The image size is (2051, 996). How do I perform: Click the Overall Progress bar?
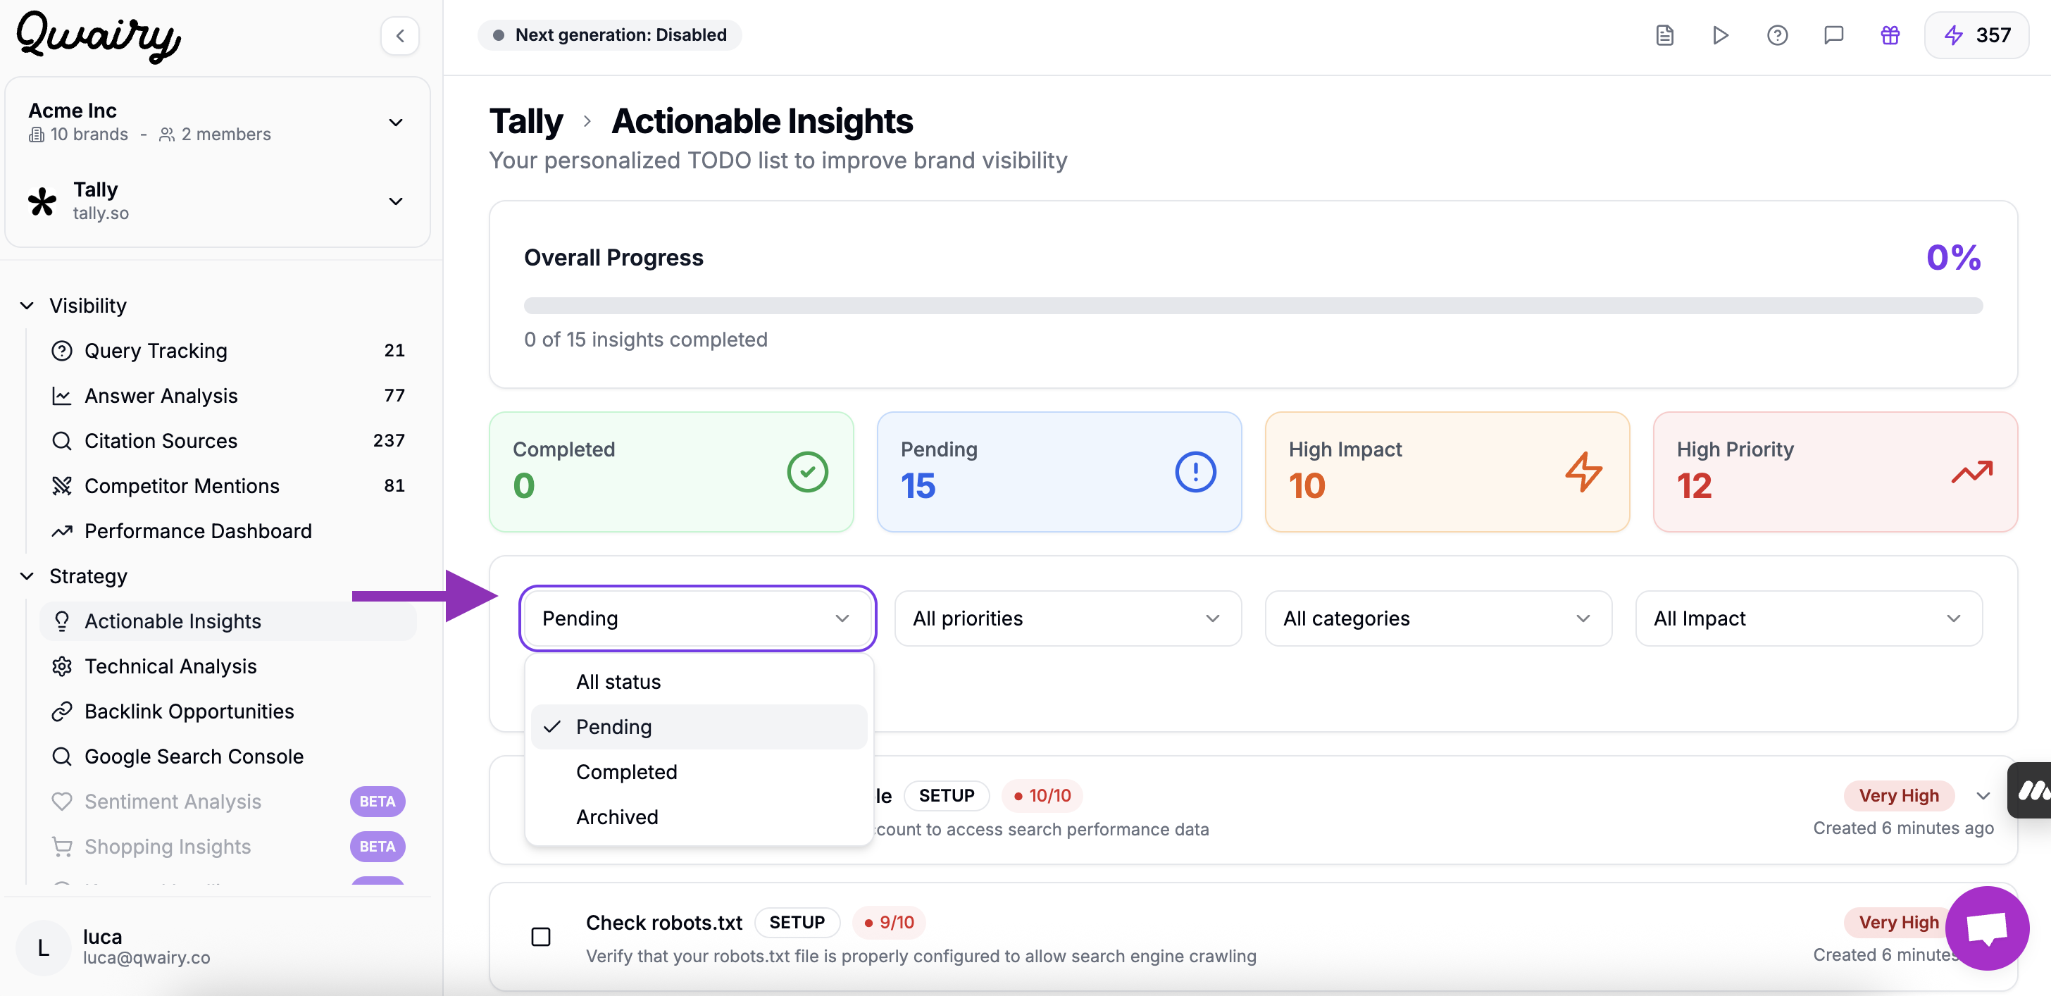[1252, 306]
